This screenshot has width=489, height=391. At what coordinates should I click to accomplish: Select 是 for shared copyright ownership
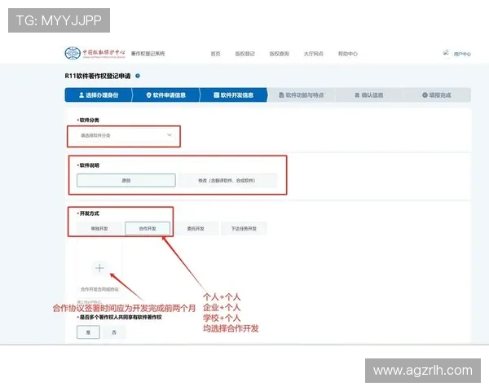point(88,332)
